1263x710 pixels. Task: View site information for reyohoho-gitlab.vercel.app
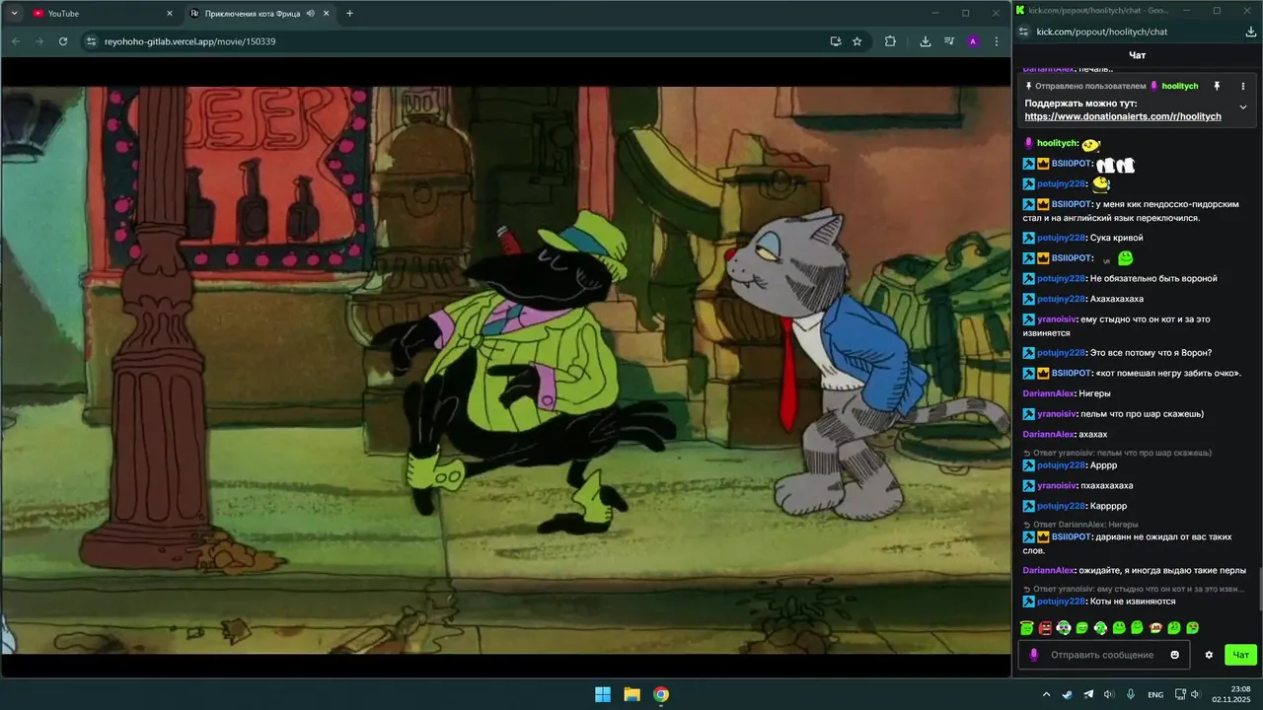92,41
